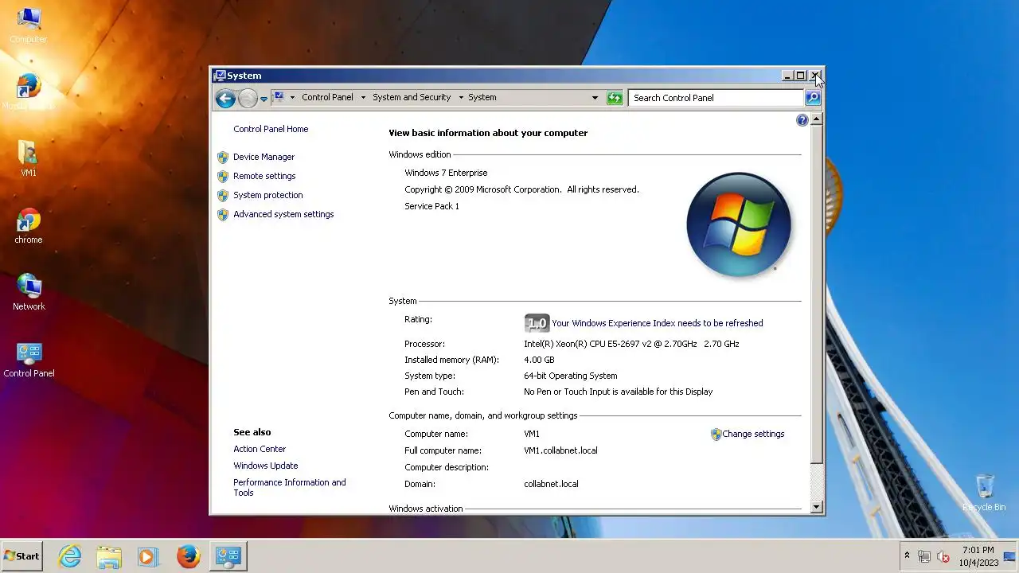Open Performance Information and Tools

pyautogui.click(x=290, y=487)
